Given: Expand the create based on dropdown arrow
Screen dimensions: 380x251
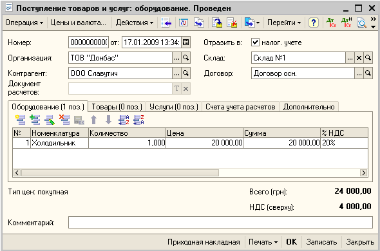Looking at the screenshot, I should pos(258,23).
